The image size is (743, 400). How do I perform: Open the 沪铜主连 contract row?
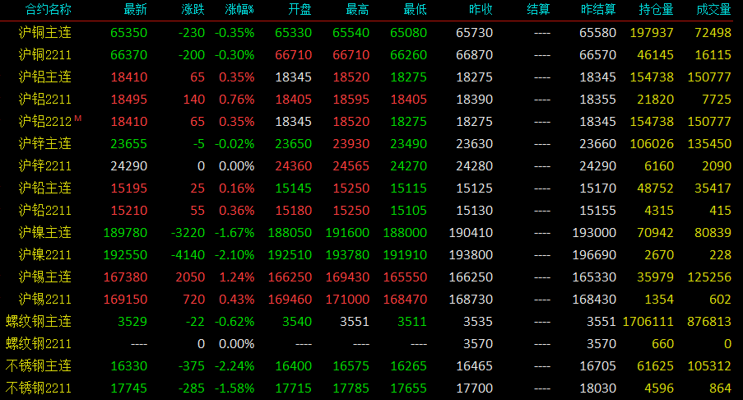click(372, 33)
